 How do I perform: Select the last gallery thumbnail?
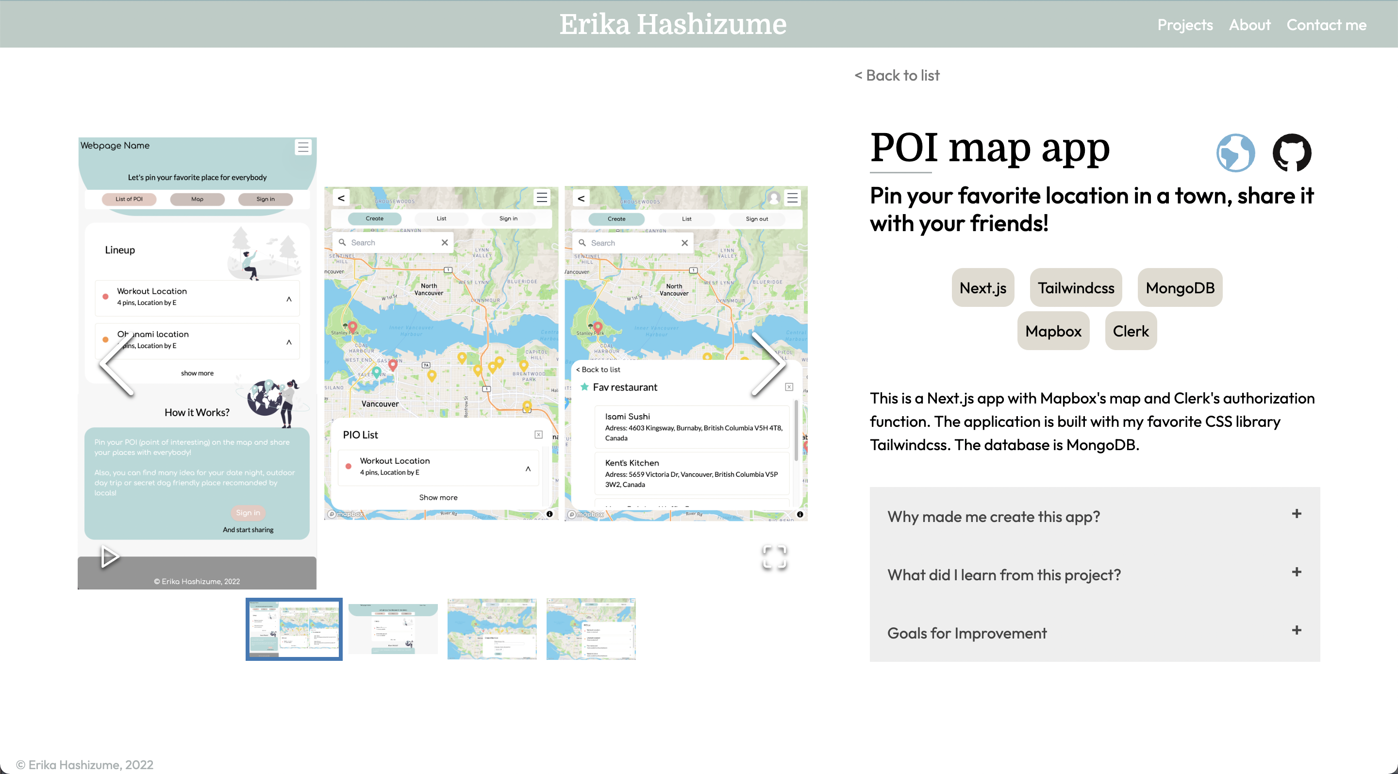click(x=591, y=628)
